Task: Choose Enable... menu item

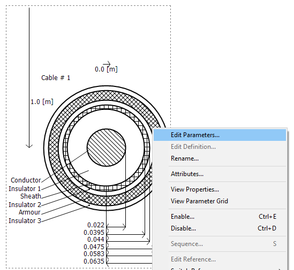Action: pos(220,217)
